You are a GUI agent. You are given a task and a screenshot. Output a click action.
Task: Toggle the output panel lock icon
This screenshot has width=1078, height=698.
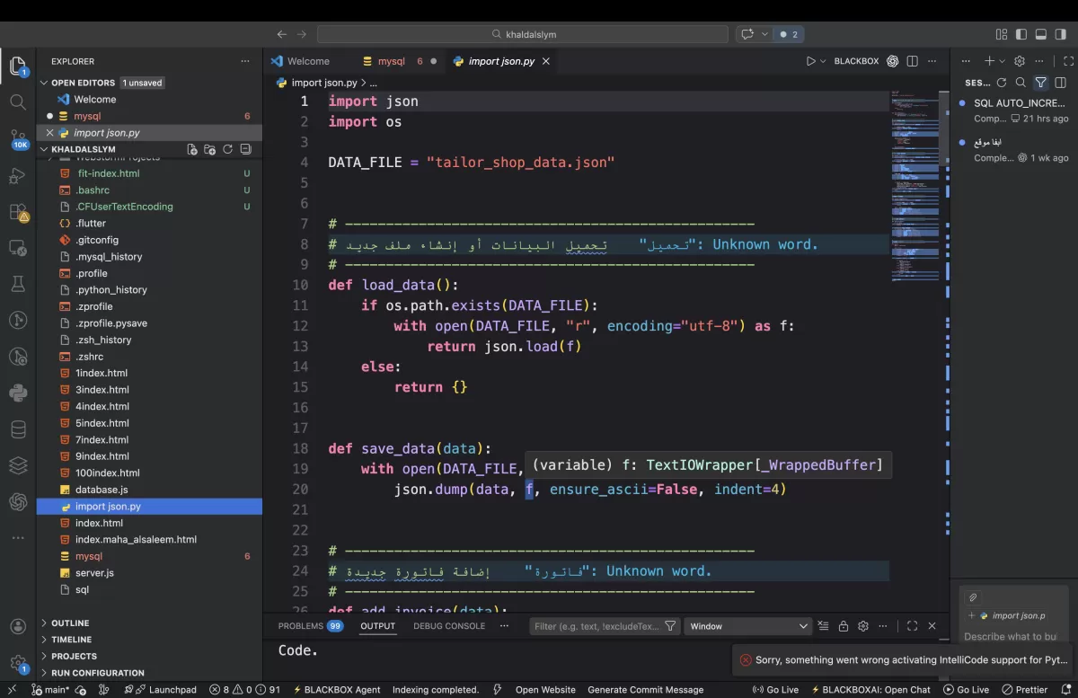point(844,625)
